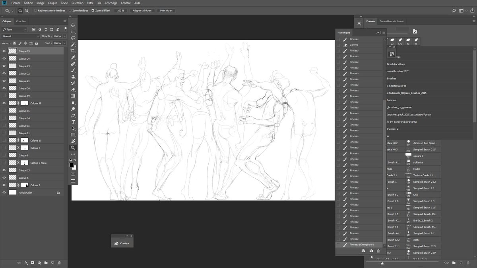The width and height of the screenshot is (477, 268).
Task: Click the layer fx styles icon
Action: (x=26, y=262)
